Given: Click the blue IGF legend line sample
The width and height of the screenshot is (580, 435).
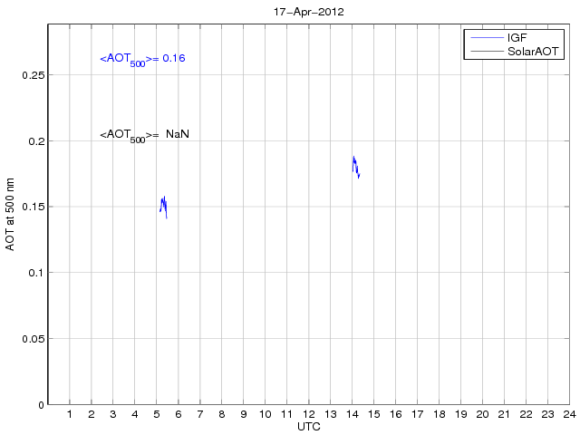Looking at the screenshot, I should pos(488,38).
